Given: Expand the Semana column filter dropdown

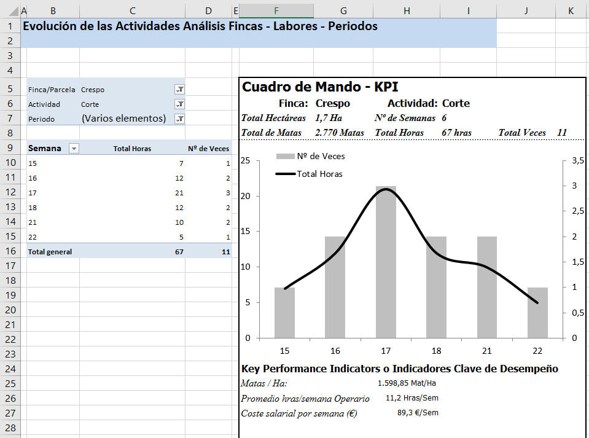Looking at the screenshot, I should click(x=74, y=148).
